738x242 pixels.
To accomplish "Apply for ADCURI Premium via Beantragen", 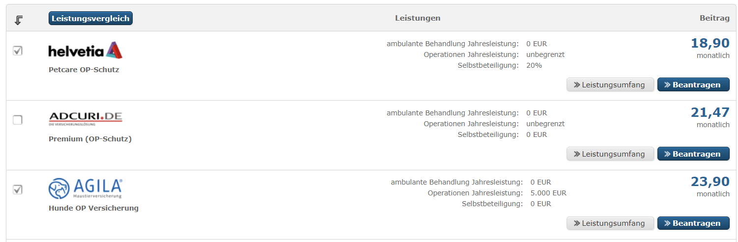I will 693,154.
